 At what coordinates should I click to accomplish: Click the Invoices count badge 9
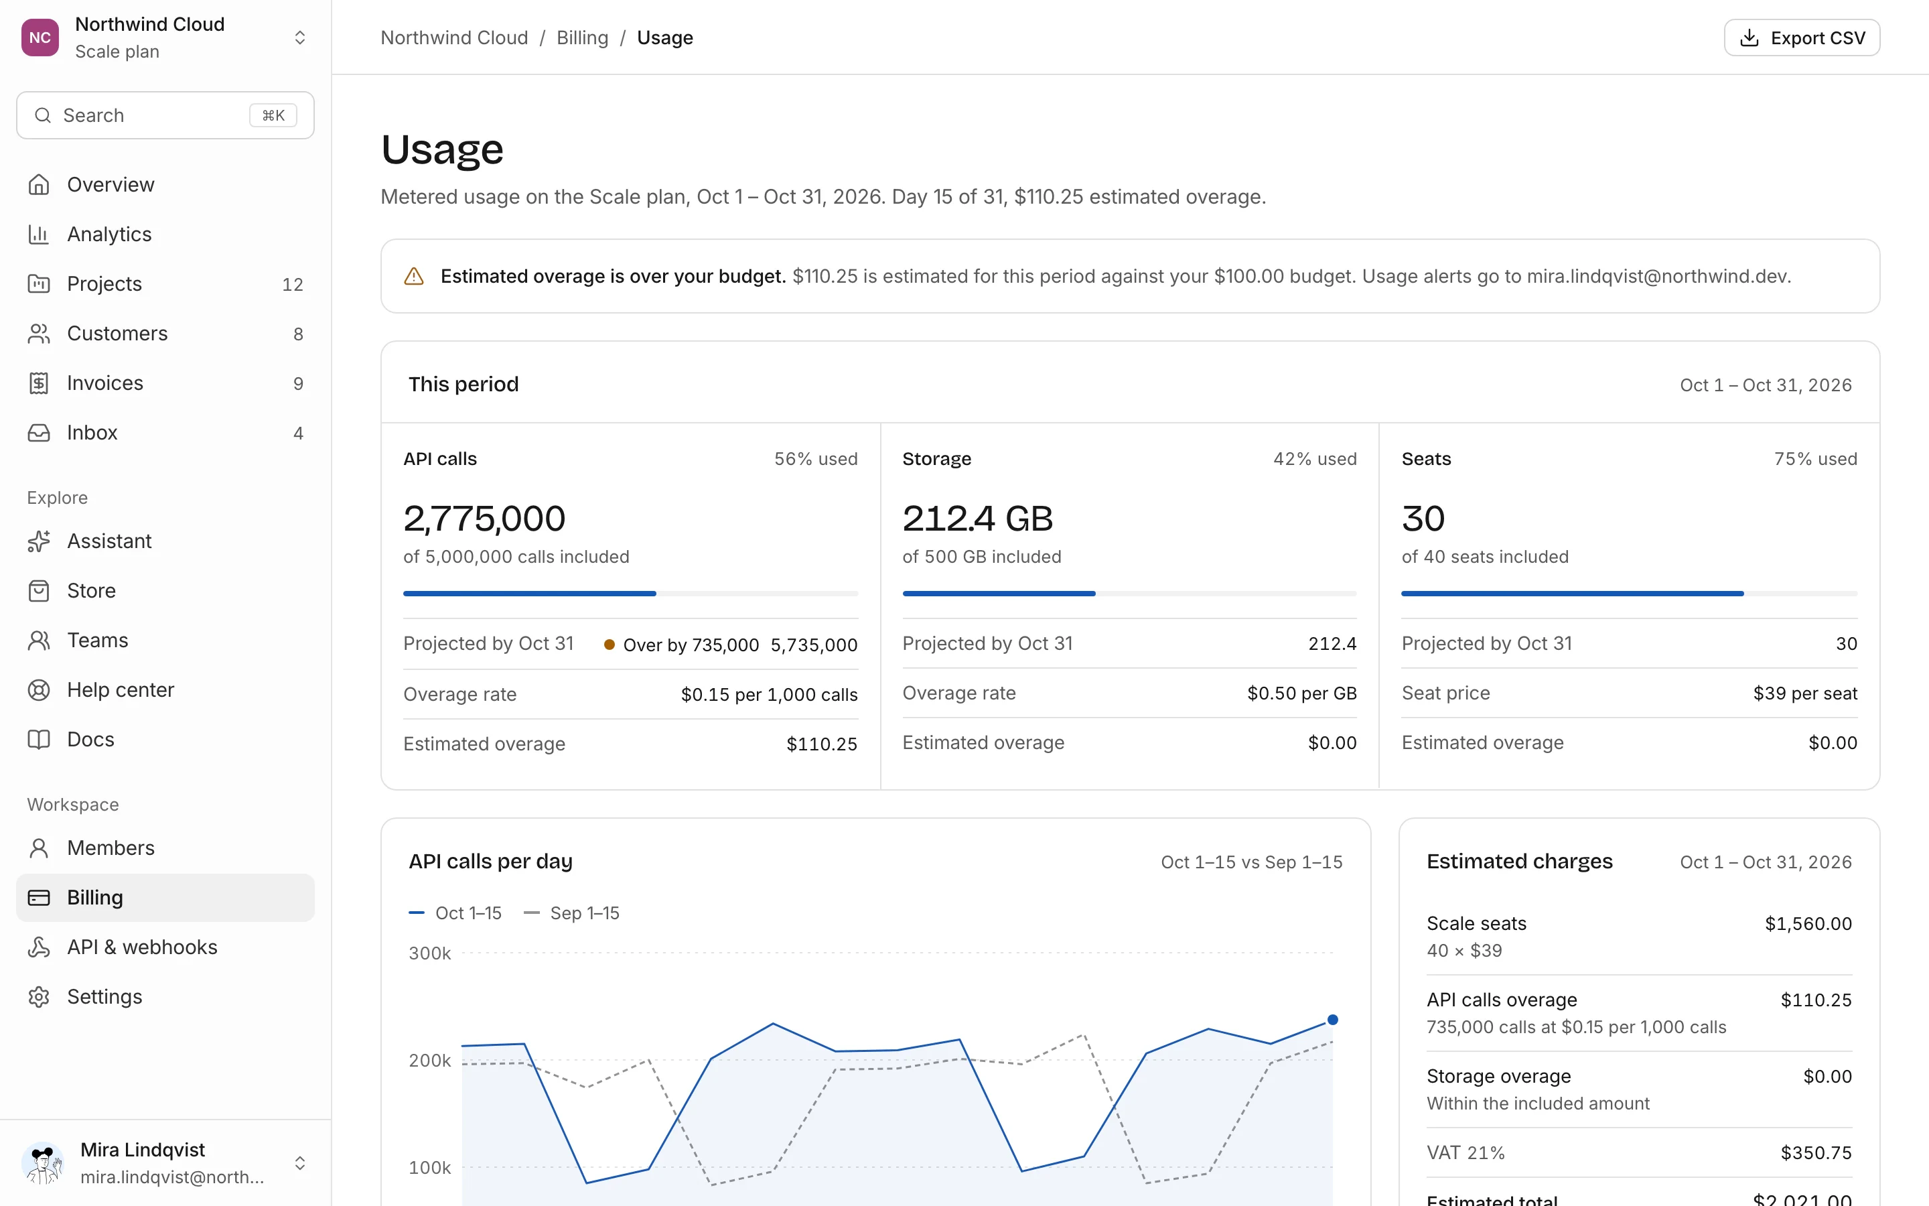click(298, 384)
